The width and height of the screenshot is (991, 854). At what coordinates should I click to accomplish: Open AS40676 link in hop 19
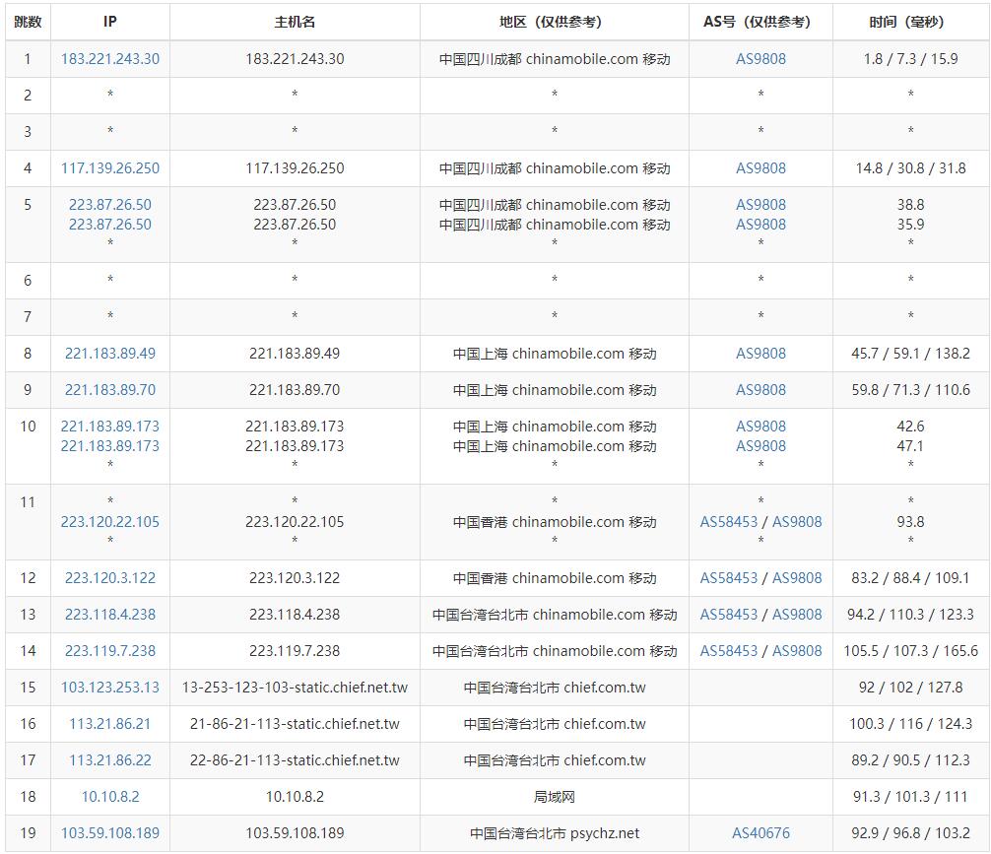click(760, 833)
